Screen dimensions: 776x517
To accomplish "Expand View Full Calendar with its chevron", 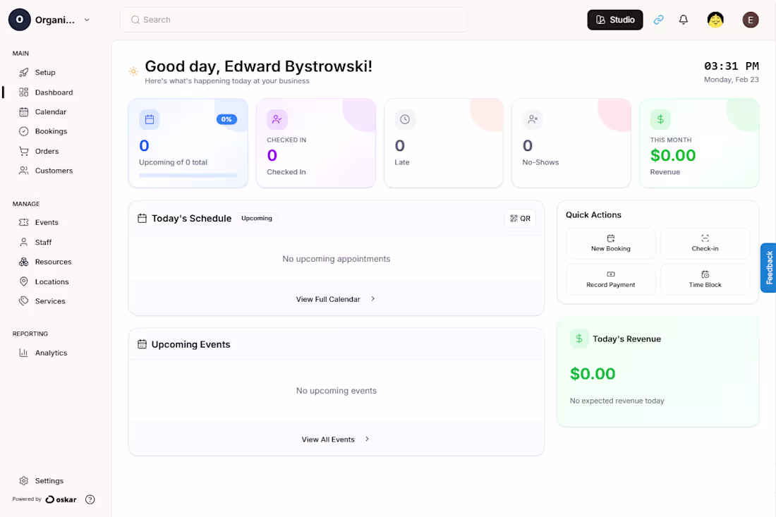I will point(372,298).
